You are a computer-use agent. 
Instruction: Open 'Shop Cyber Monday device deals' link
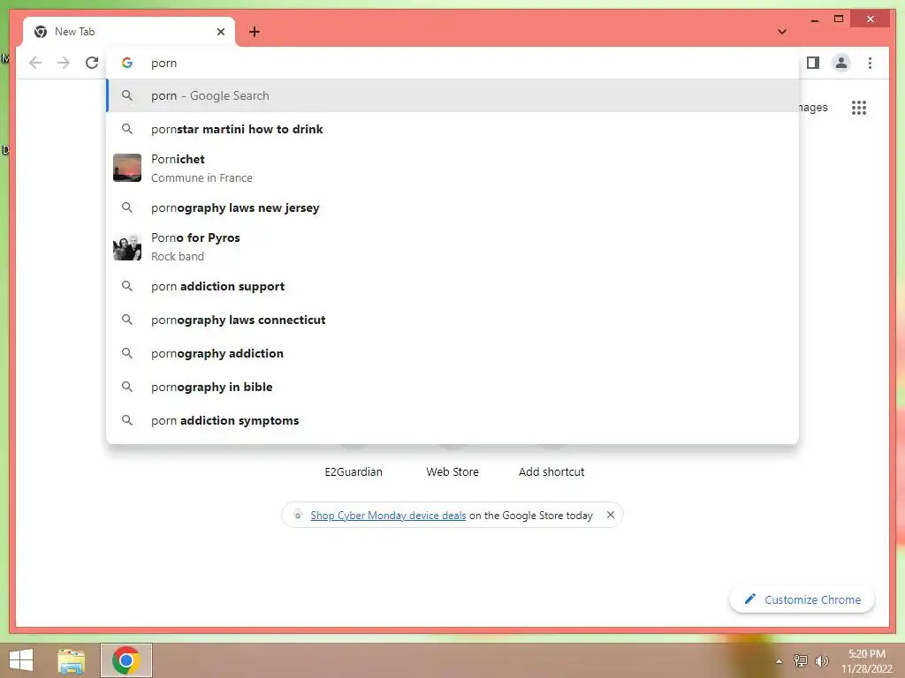click(x=388, y=516)
